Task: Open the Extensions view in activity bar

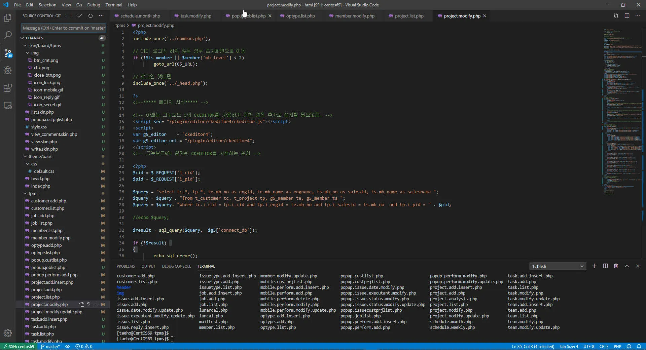Action: click(x=8, y=88)
